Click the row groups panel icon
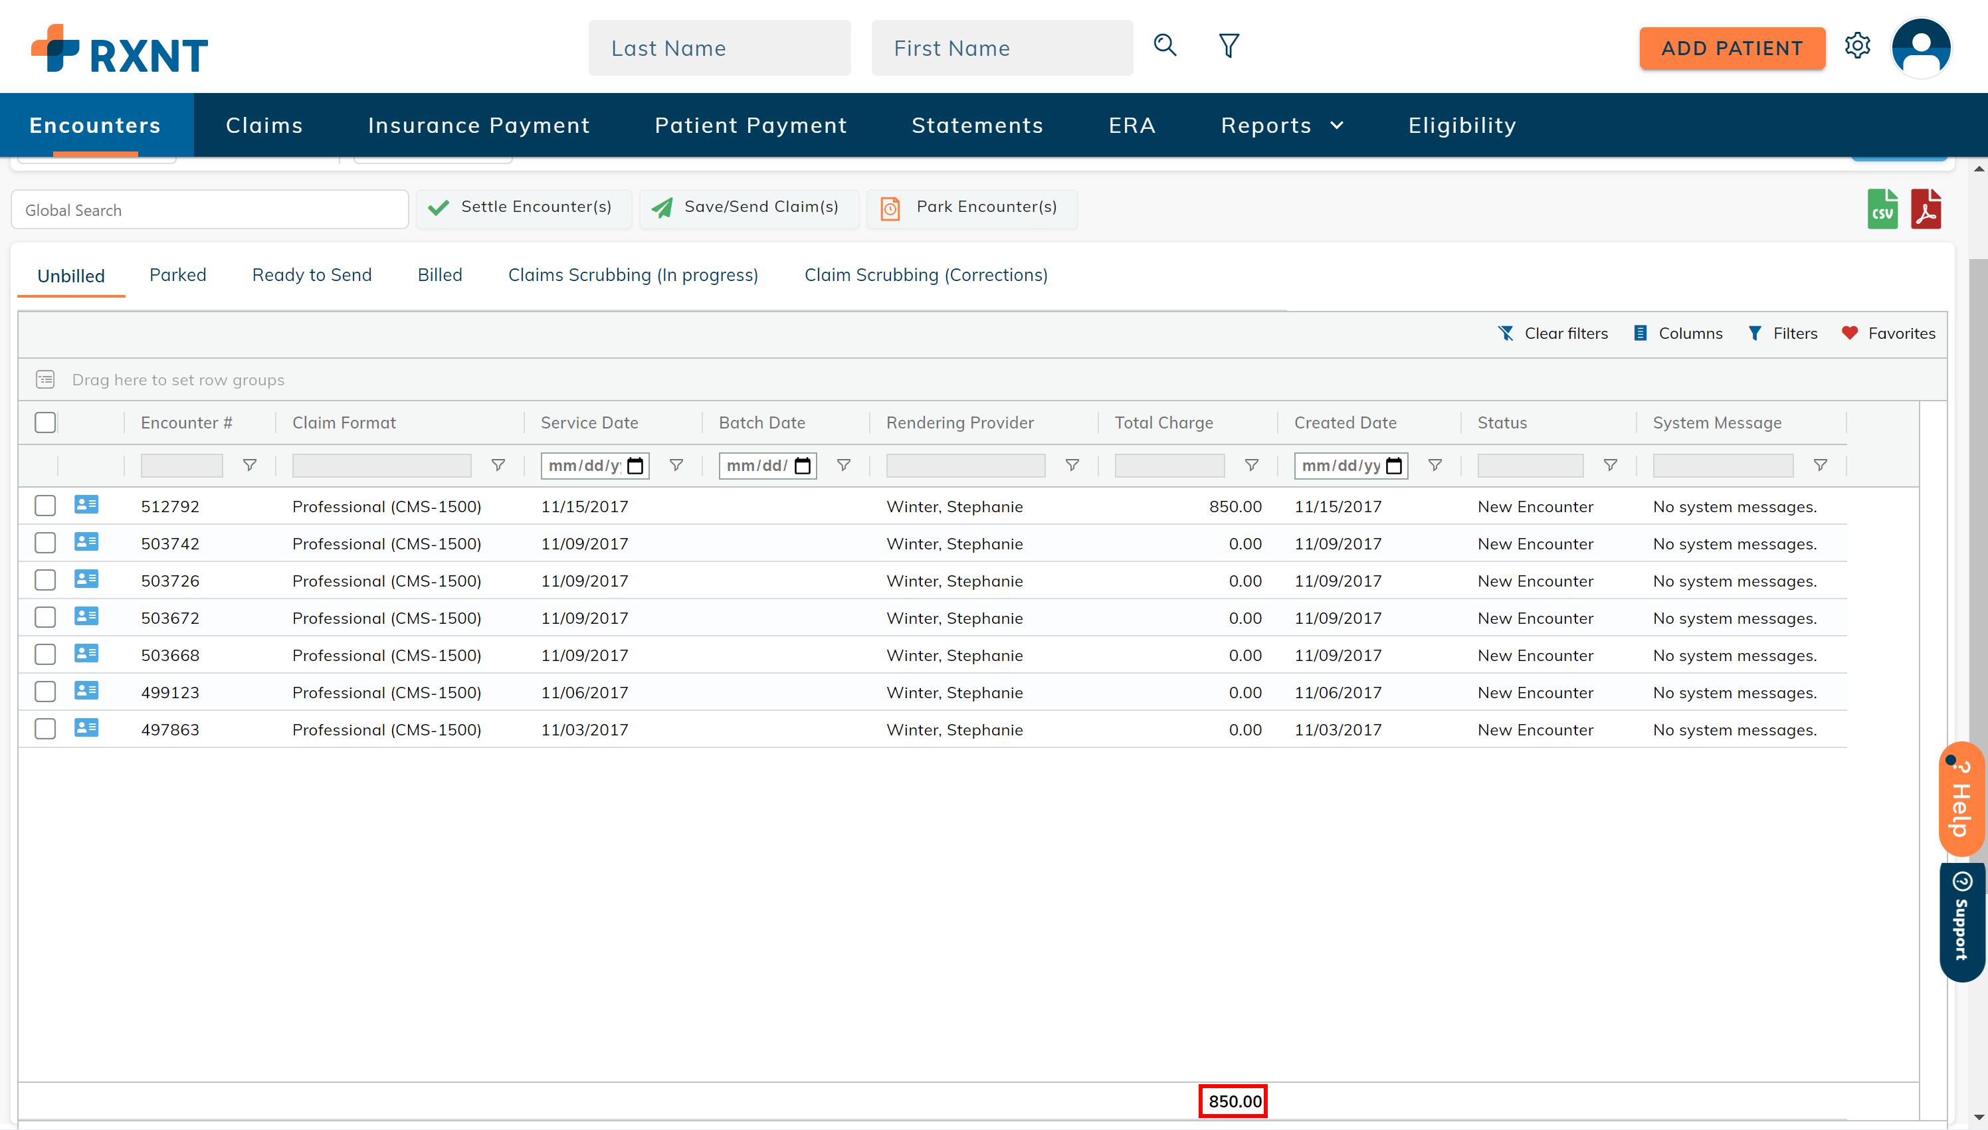This screenshot has height=1130, width=1988. (x=45, y=379)
